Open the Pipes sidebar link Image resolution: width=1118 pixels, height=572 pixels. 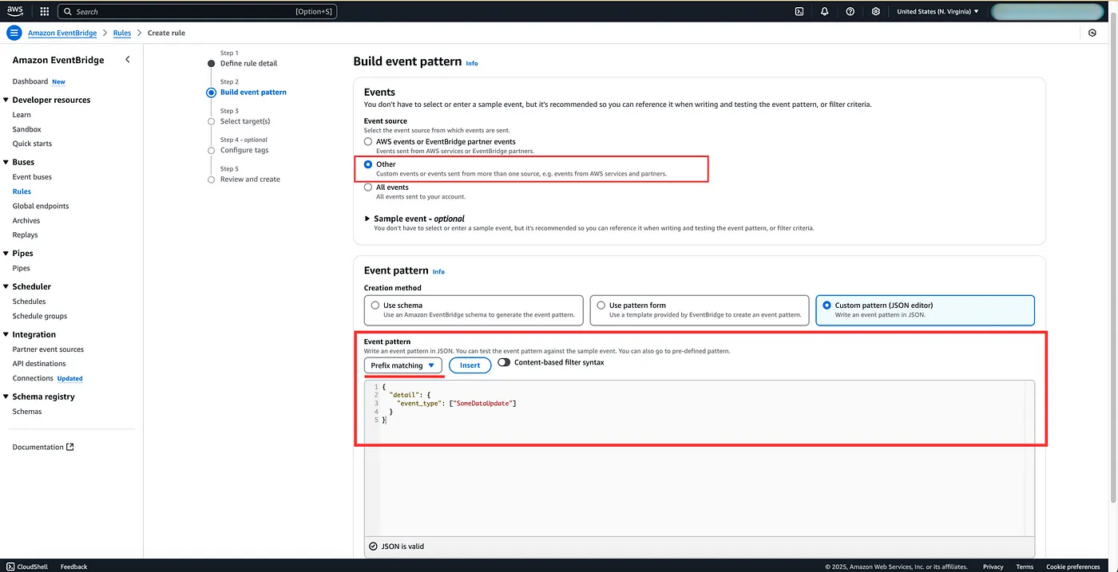22,268
